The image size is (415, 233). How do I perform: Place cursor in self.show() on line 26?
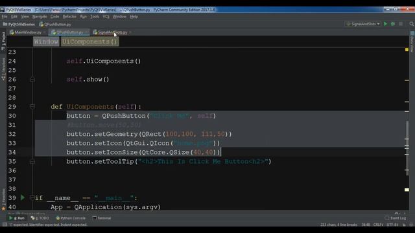coord(88,79)
